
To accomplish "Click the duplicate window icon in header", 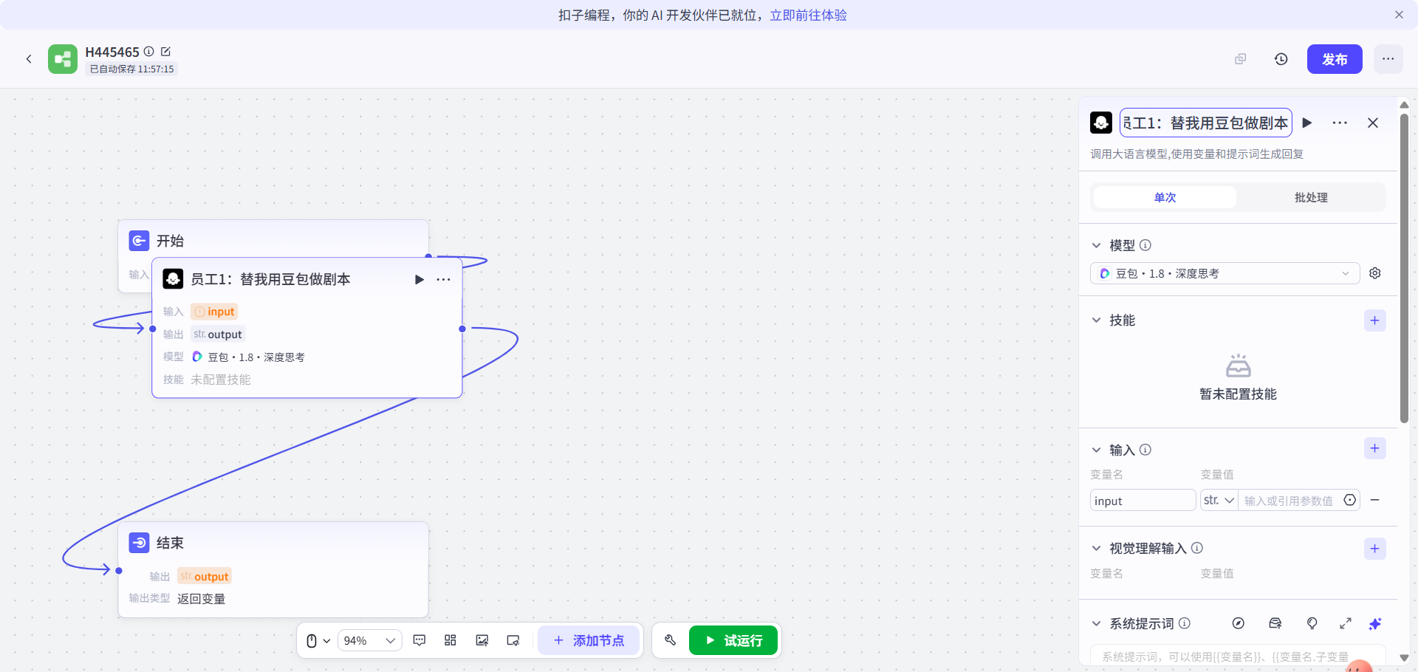I will click(x=1241, y=59).
